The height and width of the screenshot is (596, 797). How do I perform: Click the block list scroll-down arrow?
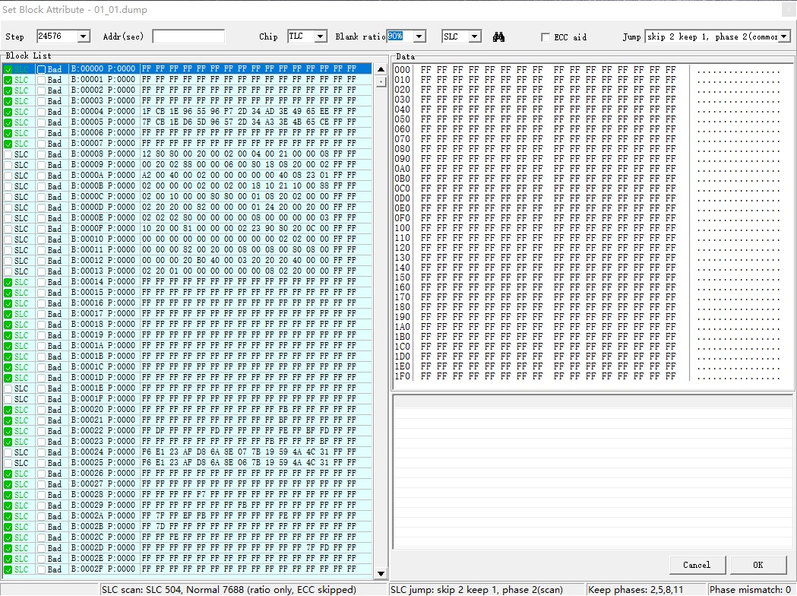tap(381, 574)
